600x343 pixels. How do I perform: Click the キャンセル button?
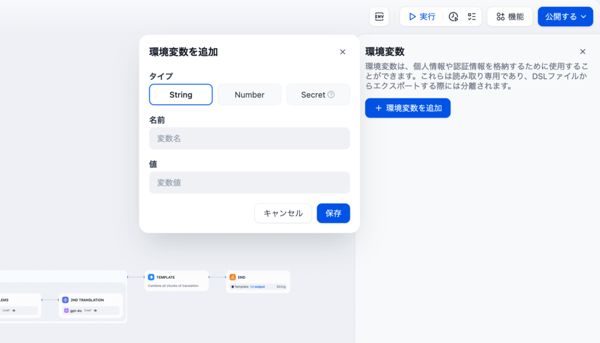coord(283,213)
